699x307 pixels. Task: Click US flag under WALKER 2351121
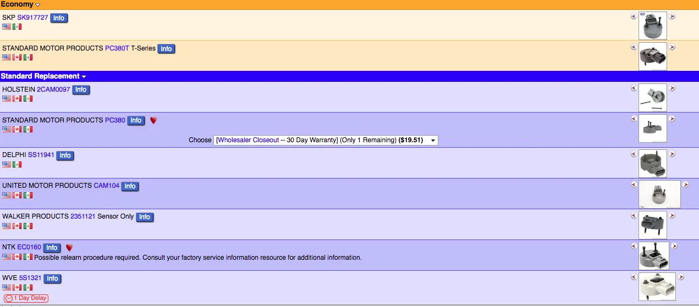(x=7, y=226)
